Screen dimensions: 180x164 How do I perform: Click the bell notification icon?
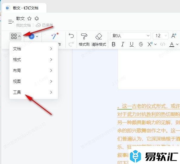37,18
